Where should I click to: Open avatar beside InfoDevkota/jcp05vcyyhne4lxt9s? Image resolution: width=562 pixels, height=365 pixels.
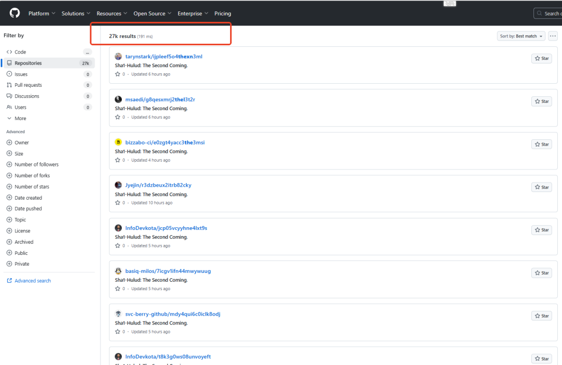(118, 228)
